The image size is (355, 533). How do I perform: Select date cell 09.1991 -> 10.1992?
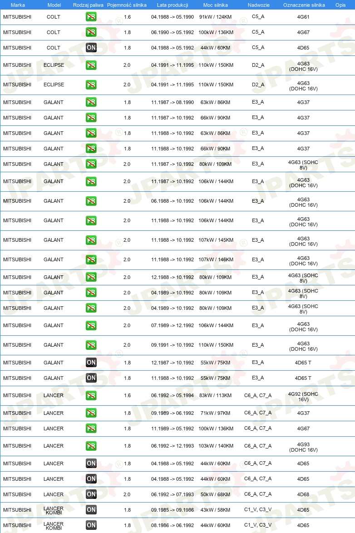tap(173, 345)
